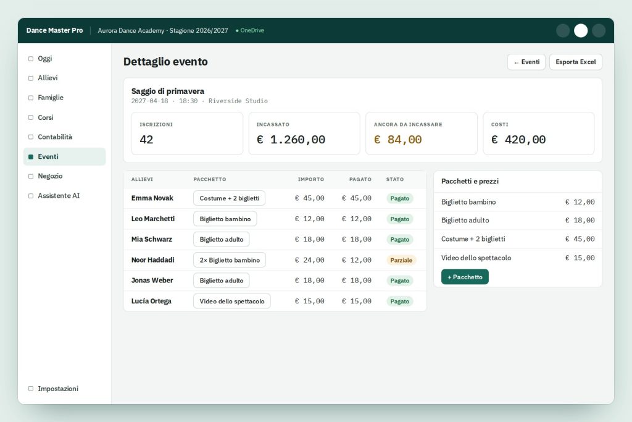Click the Biglietto adulto price row
The image size is (632, 422).
coord(518,221)
